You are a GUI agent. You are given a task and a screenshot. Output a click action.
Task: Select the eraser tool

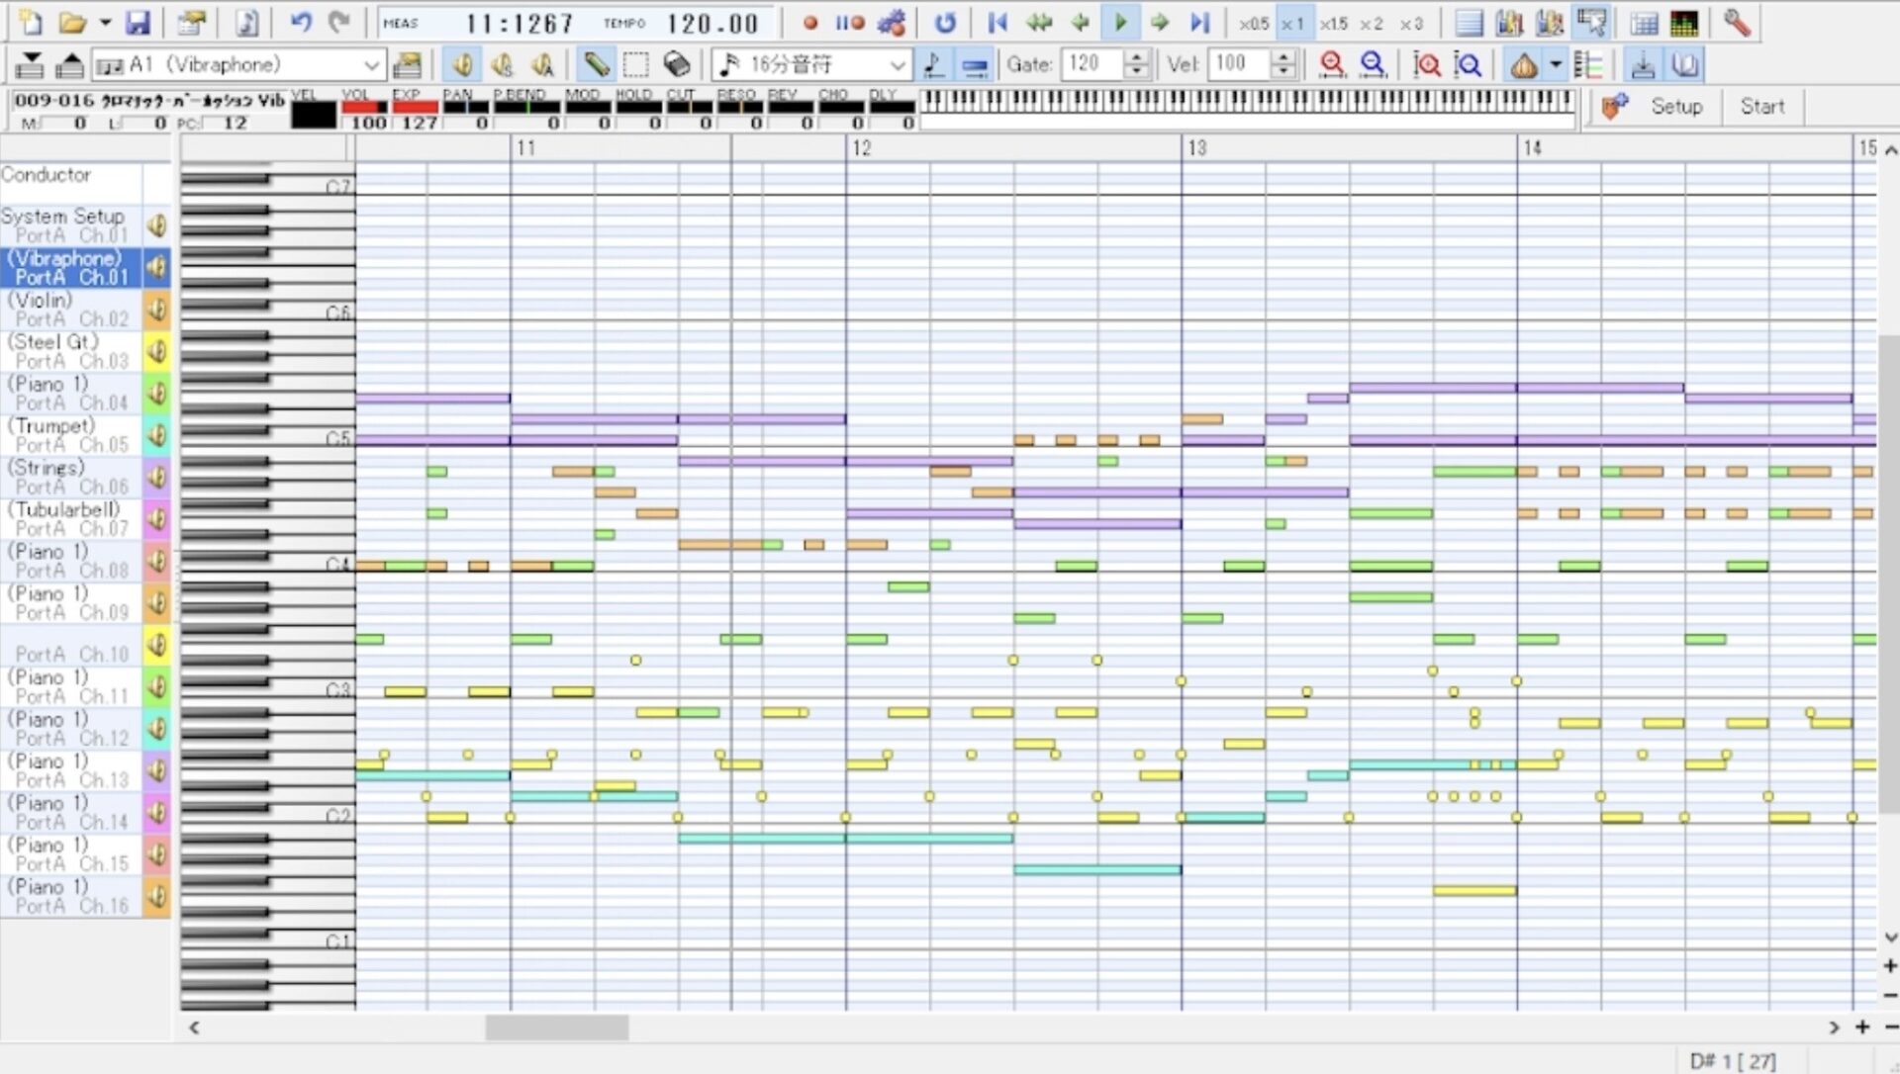click(676, 65)
